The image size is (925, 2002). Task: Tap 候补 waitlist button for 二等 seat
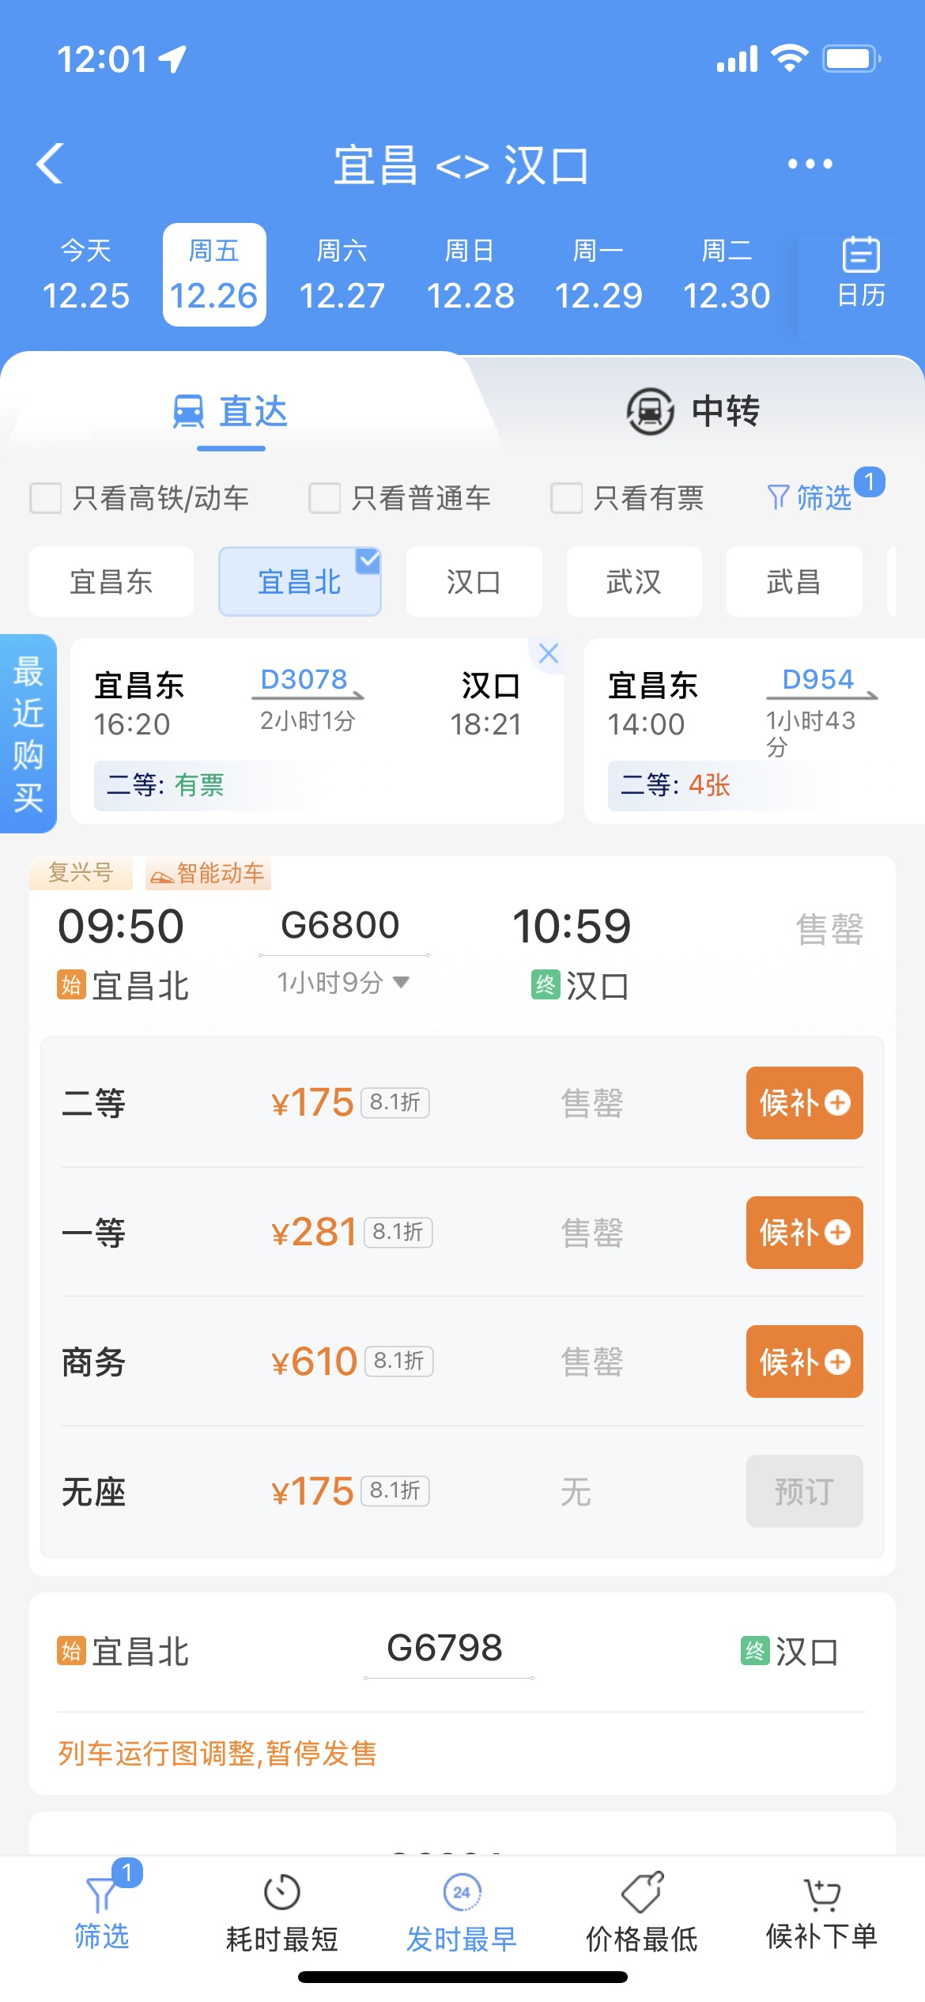pyautogui.click(x=804, y=1102)
